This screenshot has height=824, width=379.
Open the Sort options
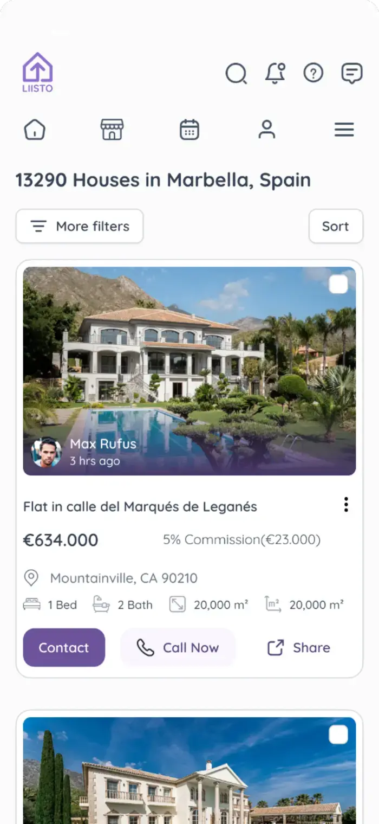(336, 226)
